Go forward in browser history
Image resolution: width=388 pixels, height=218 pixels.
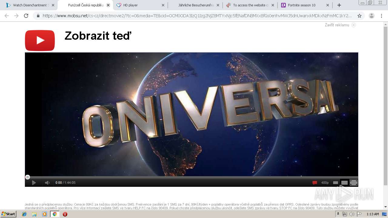point(16,16)
